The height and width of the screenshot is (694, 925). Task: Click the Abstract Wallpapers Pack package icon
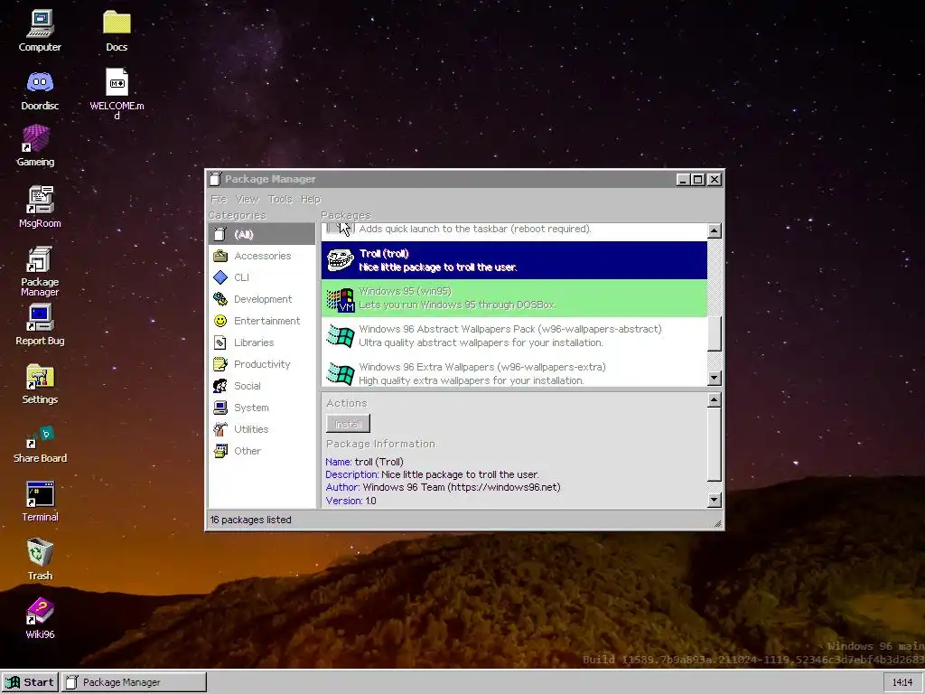(341, 336)
